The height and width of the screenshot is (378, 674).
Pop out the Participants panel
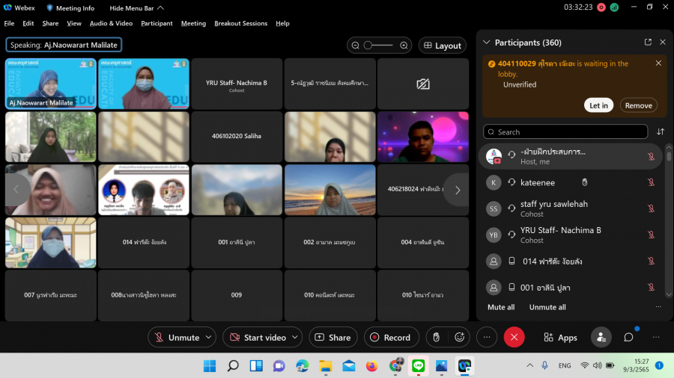648,43
